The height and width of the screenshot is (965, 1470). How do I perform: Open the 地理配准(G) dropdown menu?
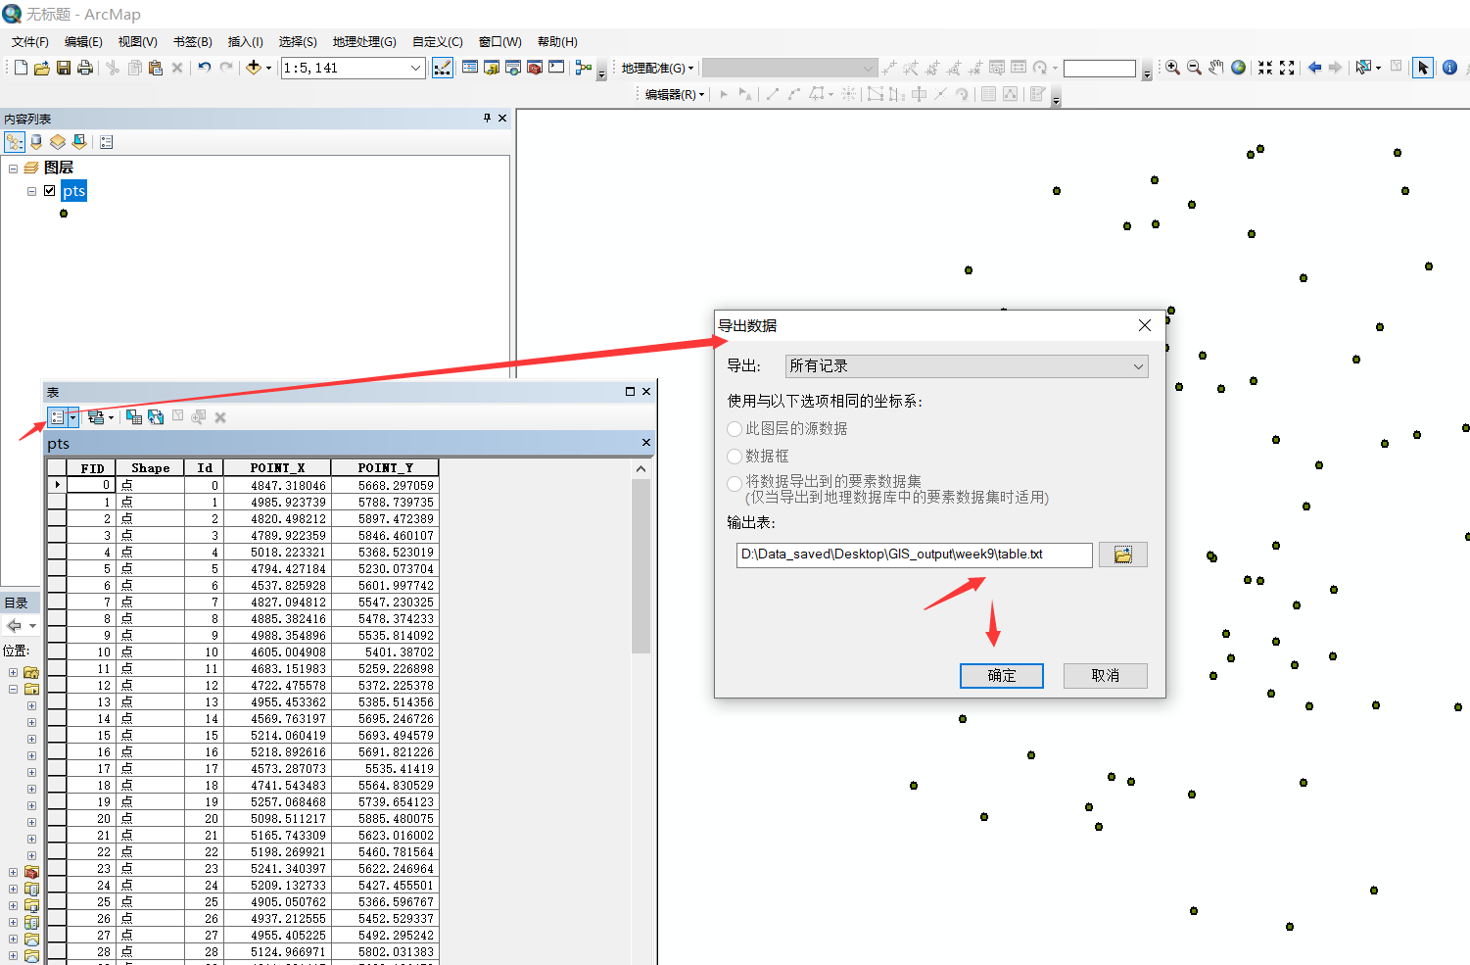657,68
